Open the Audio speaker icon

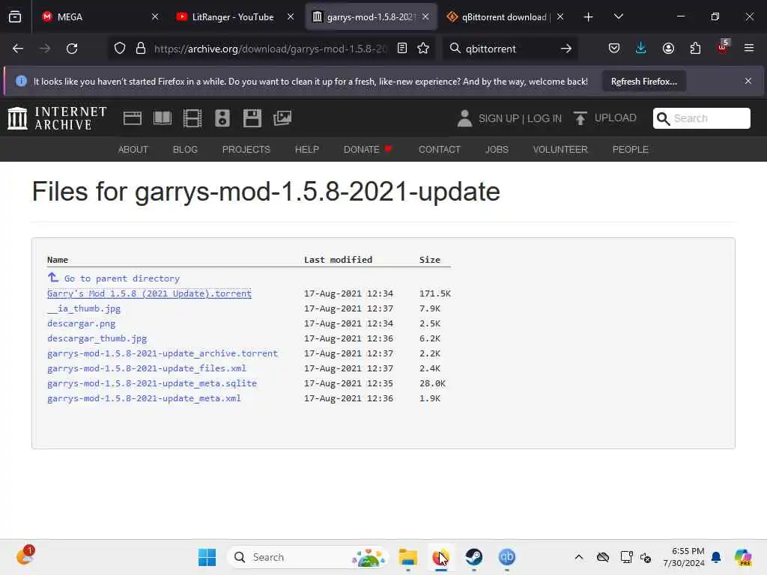click(x=222, y=118)
